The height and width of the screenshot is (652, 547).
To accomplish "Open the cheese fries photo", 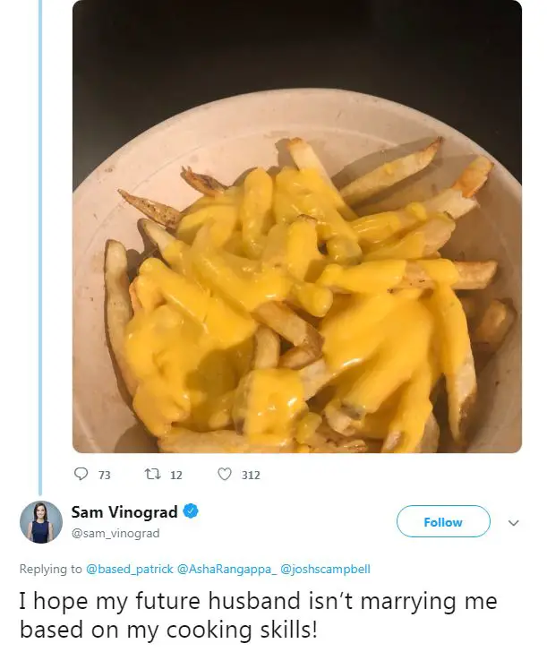I will 297,227.
